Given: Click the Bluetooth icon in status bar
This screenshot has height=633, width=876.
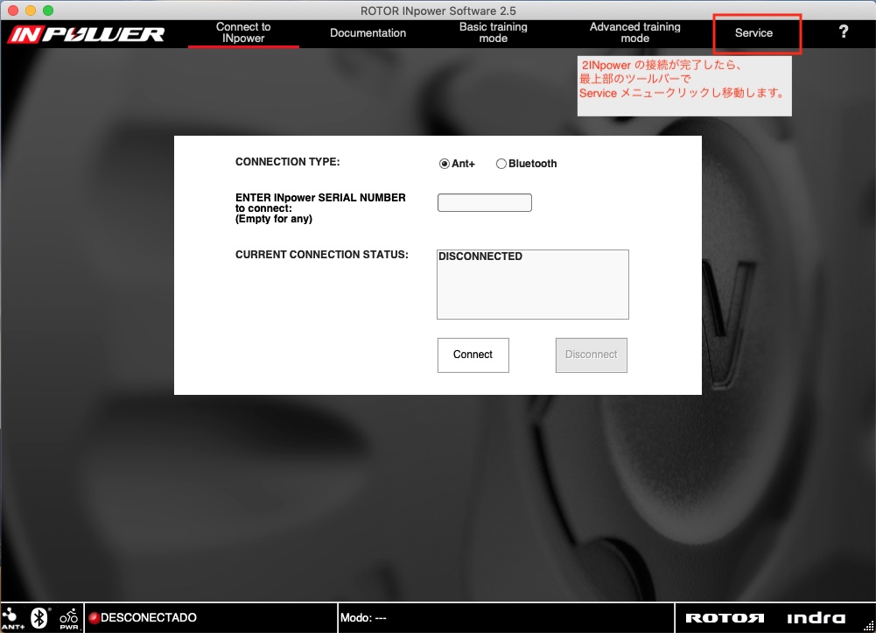Looking at the screenshot, I should (39, 617).
